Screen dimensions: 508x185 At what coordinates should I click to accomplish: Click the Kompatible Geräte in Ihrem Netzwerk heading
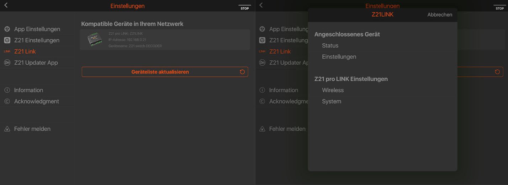click(x=132, y=24)
